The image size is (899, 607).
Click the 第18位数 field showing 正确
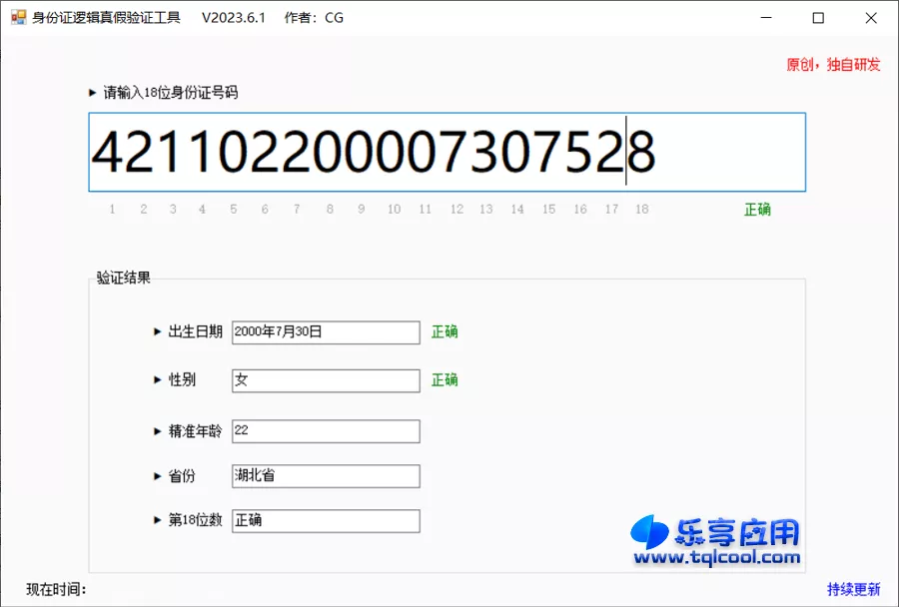point(325,520)
